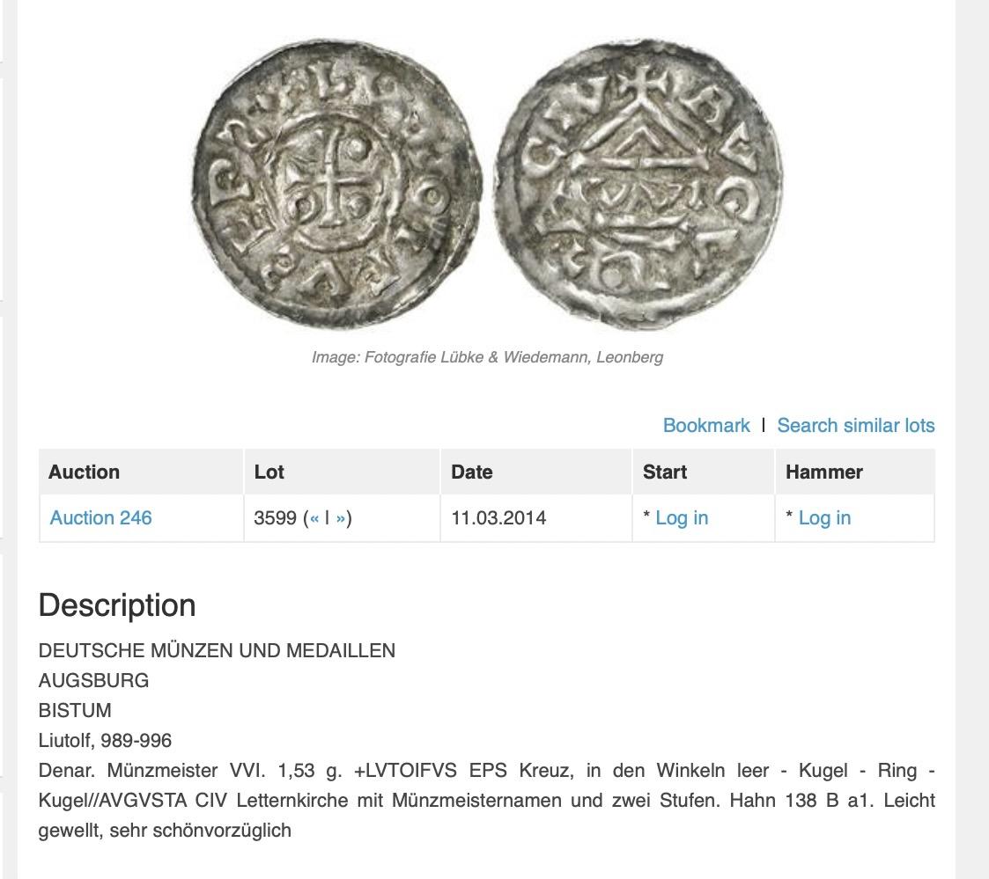Open Auction 246 link
The width and height of the screenshot is (989, 879).
click(x=101, y=518)
